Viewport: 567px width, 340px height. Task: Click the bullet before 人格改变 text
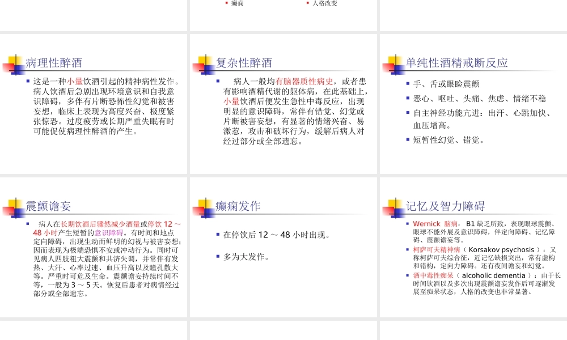click(307, 3)
